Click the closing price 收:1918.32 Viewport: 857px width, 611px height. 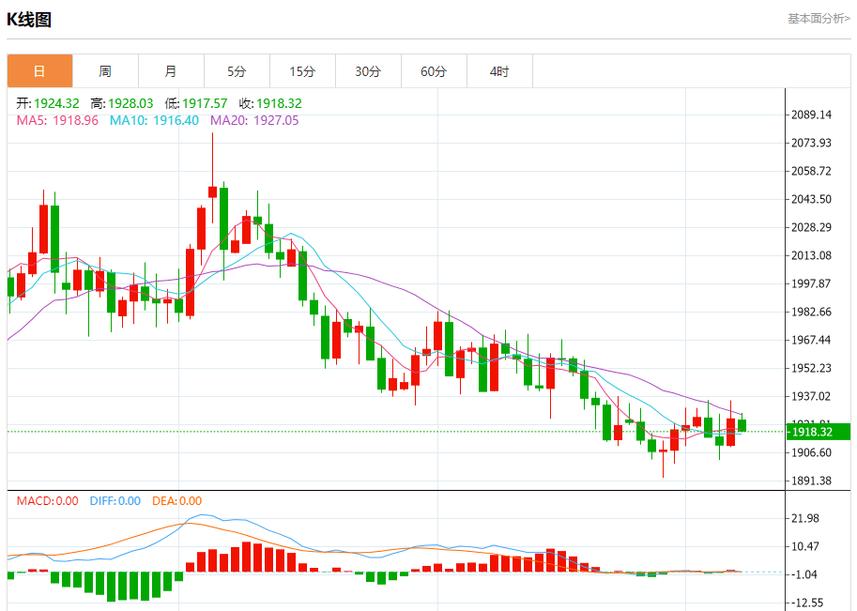coord(270,103)
